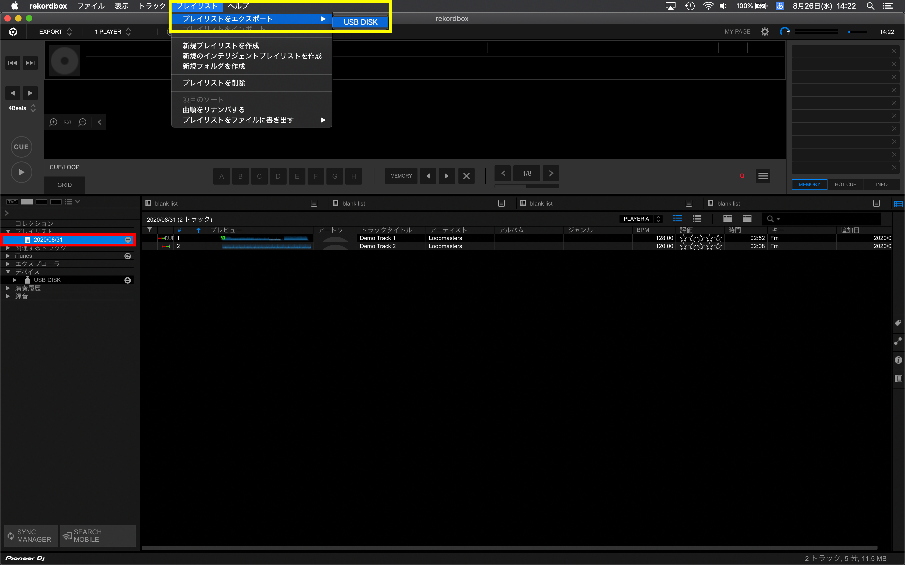Open the settings gear next to MY PAGE

765,32
